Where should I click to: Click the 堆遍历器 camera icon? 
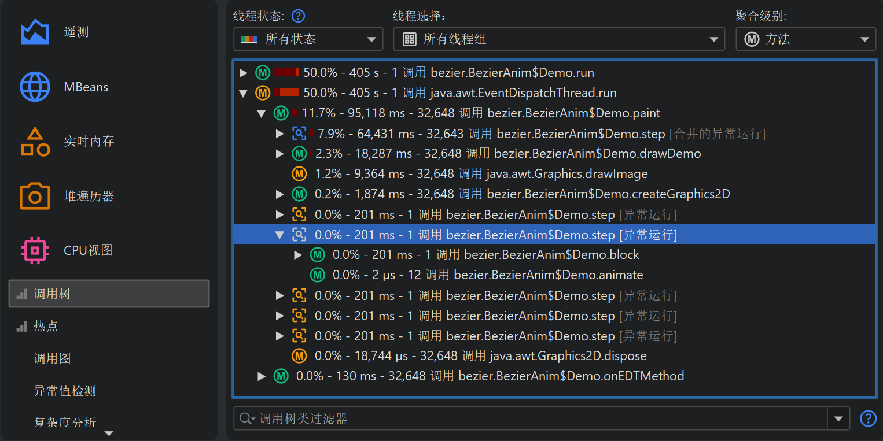click(x=35, y=197)
